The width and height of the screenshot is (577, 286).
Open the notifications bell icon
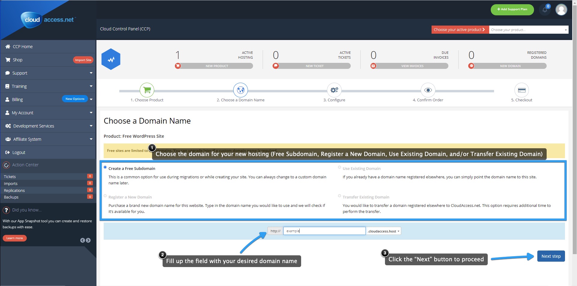(545, 10)
